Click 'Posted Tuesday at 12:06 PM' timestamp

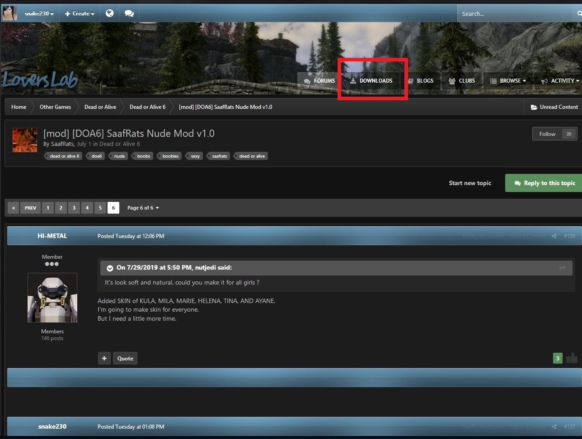tap(131, 236)
